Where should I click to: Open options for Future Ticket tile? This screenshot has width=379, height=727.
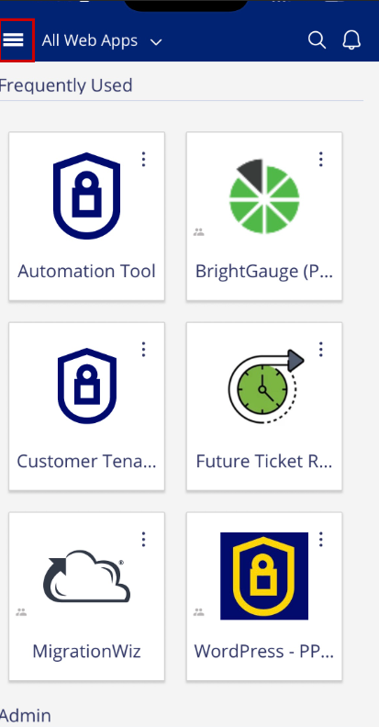(x=321, y=349)
